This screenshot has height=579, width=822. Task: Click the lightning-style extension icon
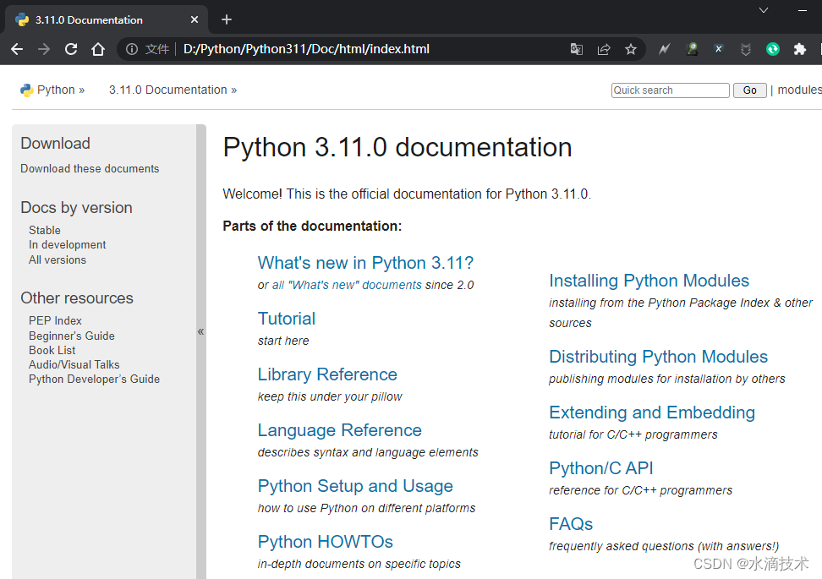point(664,49)
